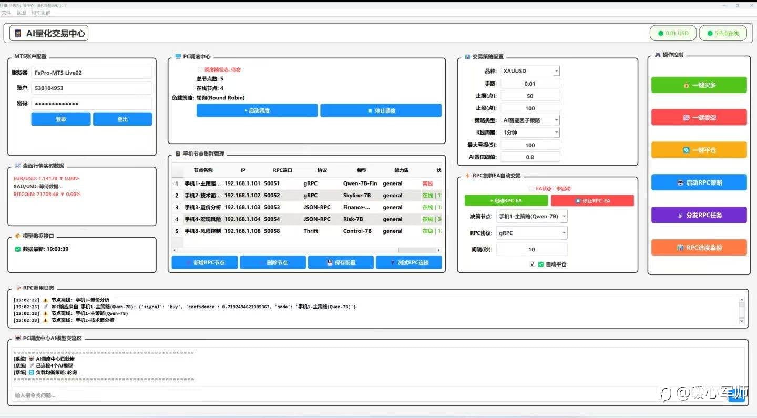Click the purple 分发RPC任务 button
The image size is (757, 418).
[x=699, y=215]
